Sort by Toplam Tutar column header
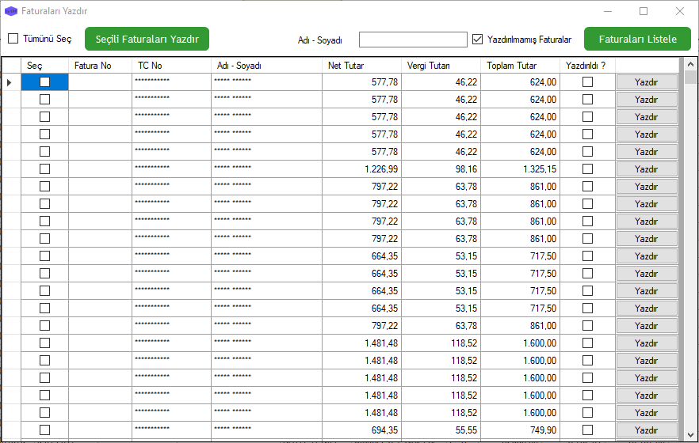The height and width of the screenshot is (443, 699). (520, 66)
